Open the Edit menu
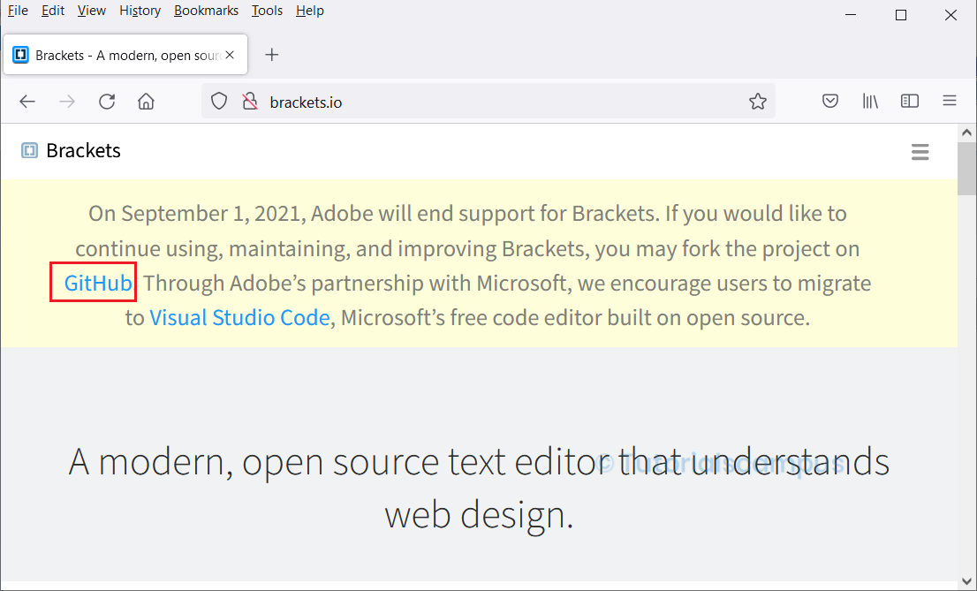The width and height of the screenshot is (977, 591). pyautogui.click(x=53, y=11)
